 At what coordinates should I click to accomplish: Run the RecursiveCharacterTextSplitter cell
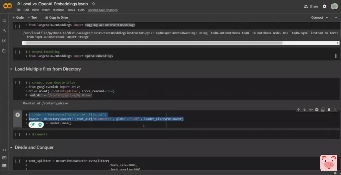(18, 161)
